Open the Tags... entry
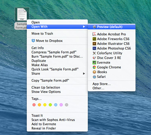Image resolution: width=151 pixels, height=135 pixels. pyautogui.click(x=57, y=99)
